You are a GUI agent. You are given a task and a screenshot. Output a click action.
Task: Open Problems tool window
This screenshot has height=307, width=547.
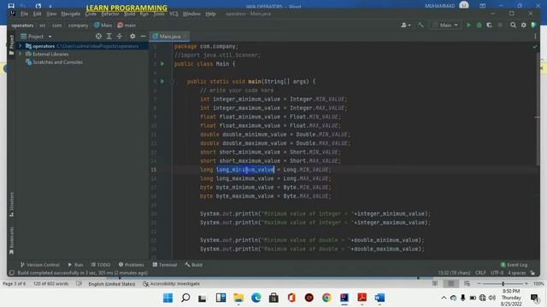tap(131, 265)
